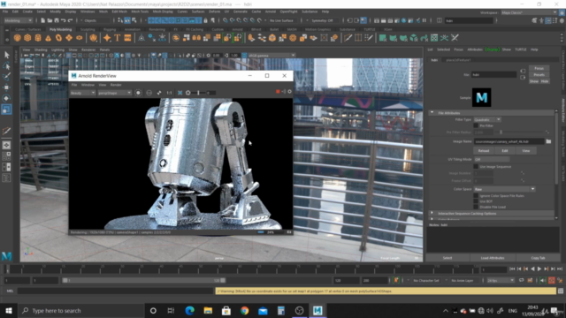The width and height of the screenshot is (566, 318).
Task: Enable Use Image Sequence checkbox
Action: click(x=476, y=167)
